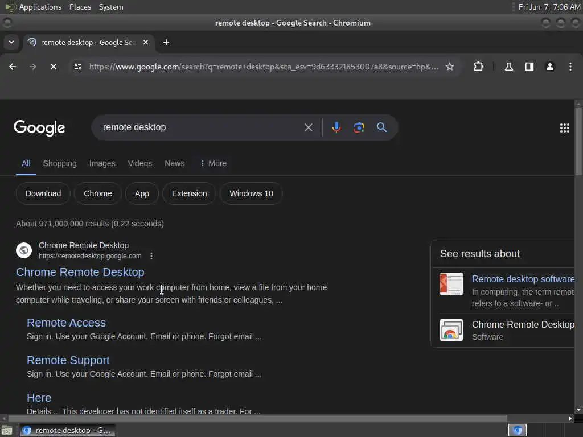Go to Google home via logo
Viewport: 583px width, 437px height.
pos(39,128)
